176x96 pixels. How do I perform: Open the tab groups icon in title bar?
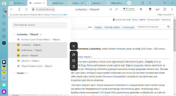tap(143, 3)
